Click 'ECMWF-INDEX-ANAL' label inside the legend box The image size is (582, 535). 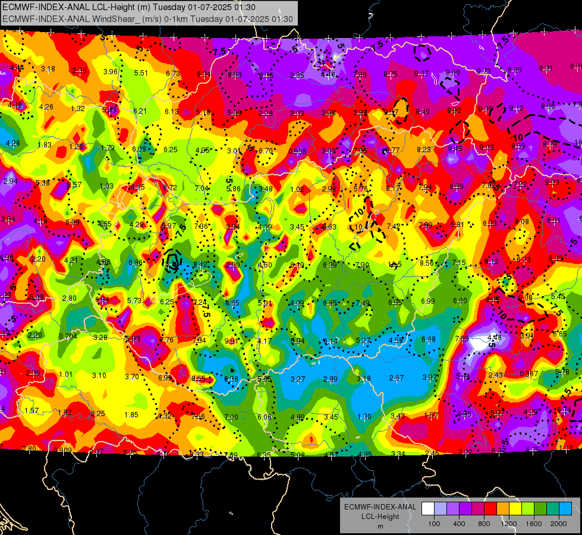380,507
